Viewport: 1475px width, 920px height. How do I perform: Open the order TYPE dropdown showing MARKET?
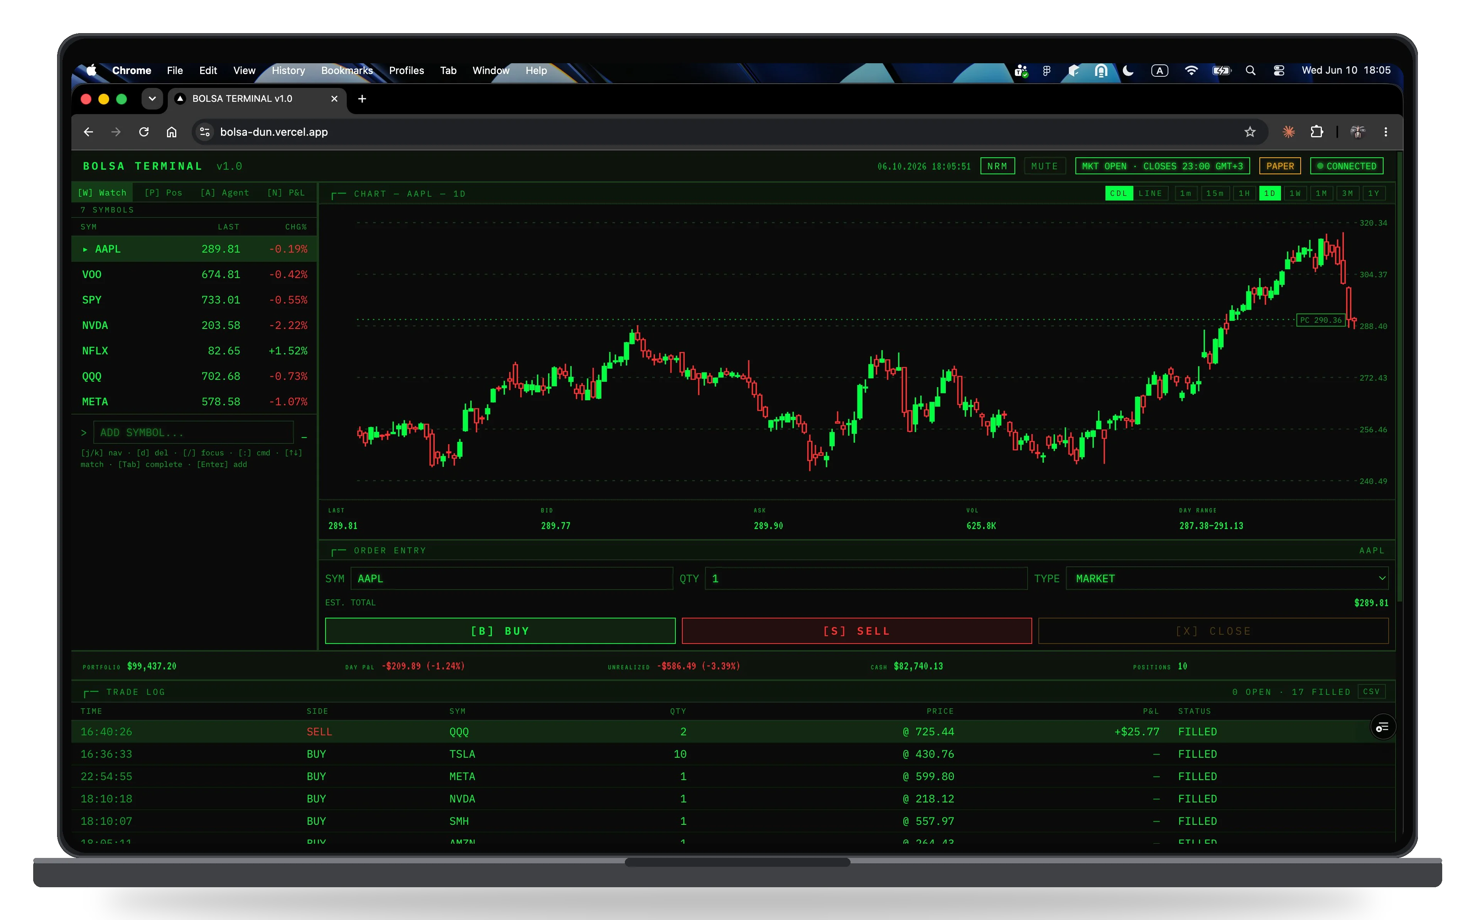1227,579
